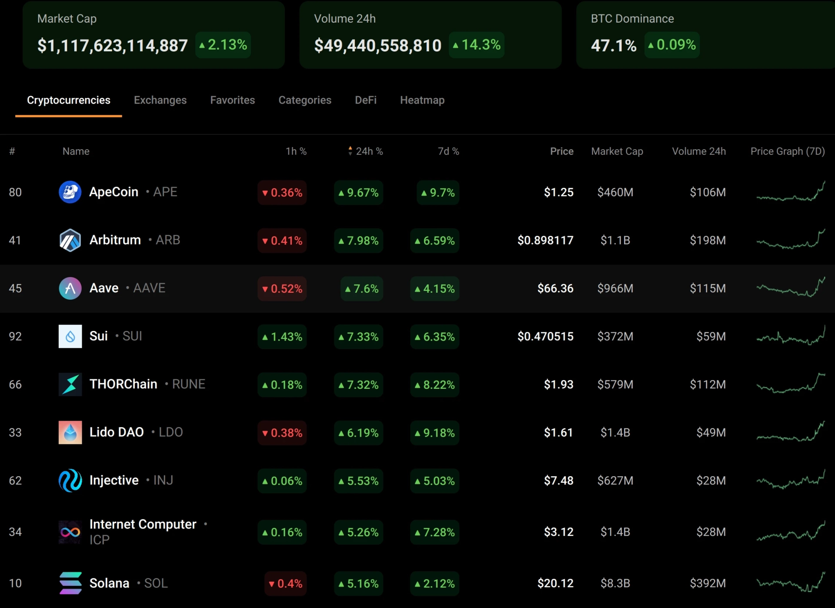
Task: Click Arbitrum's 7D price graph
Action: tap(791, 240)
